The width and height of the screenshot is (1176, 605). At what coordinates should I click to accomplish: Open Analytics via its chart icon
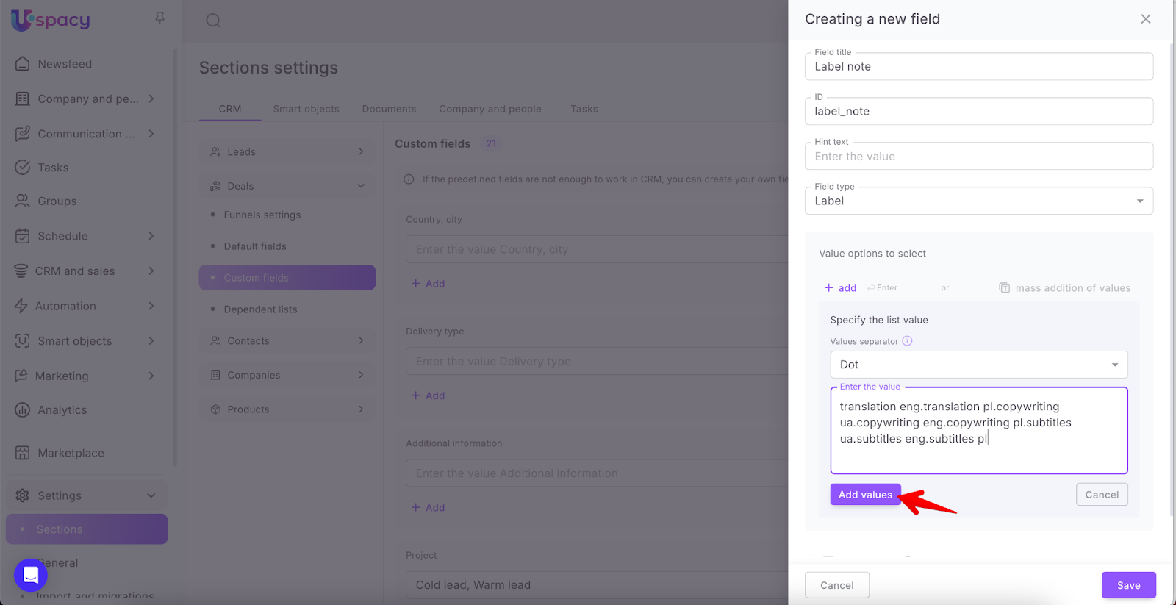(x=23, y=410)
